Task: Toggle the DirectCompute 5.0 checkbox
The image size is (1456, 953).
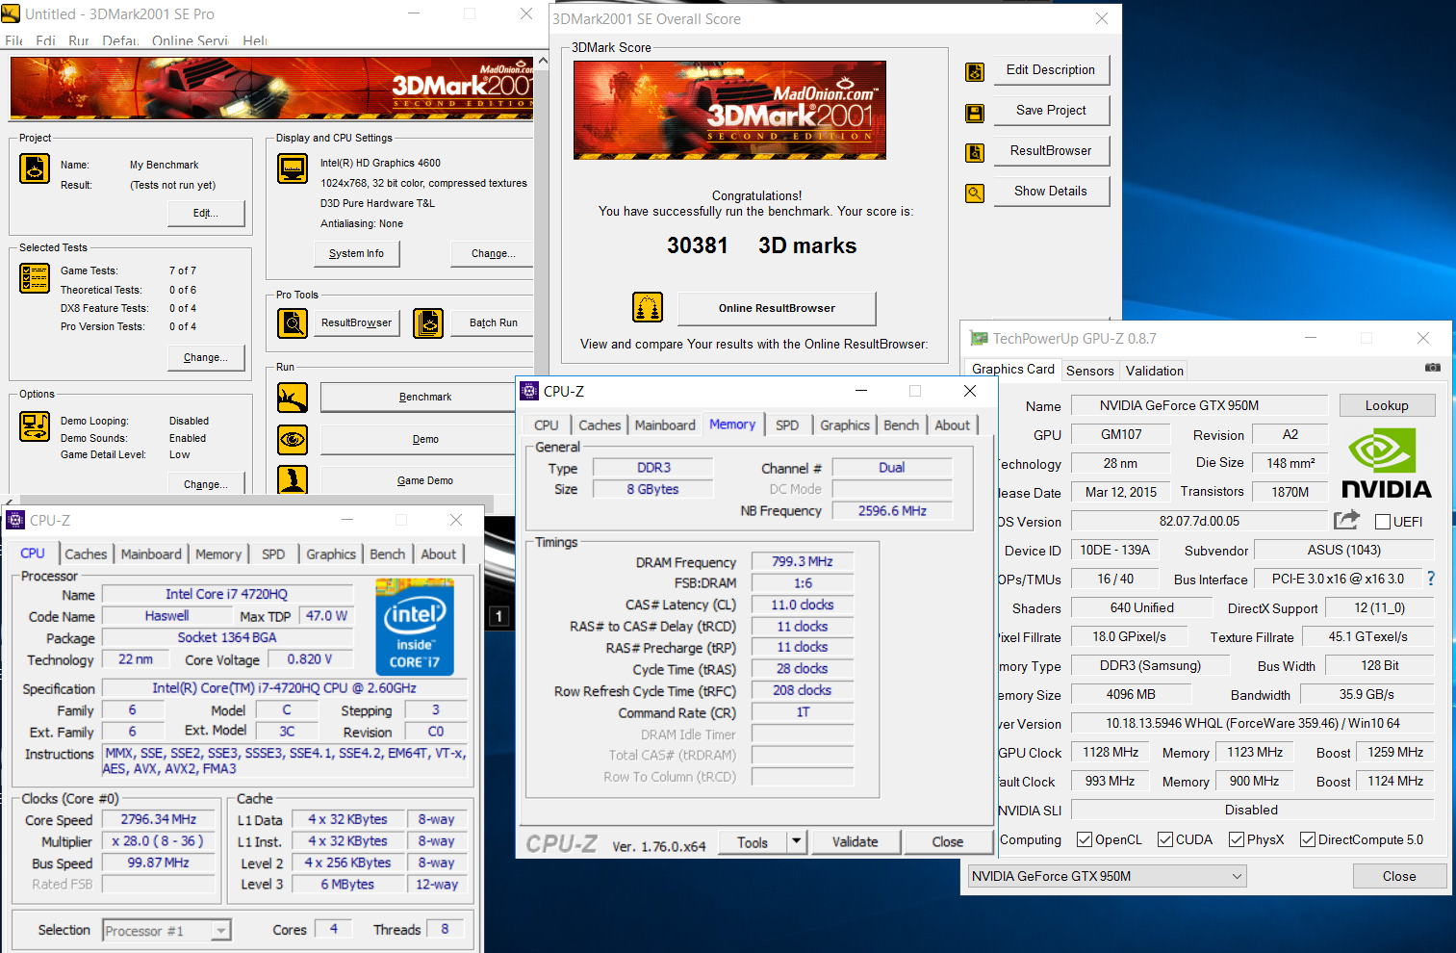Action: [x=1308, y=839]
